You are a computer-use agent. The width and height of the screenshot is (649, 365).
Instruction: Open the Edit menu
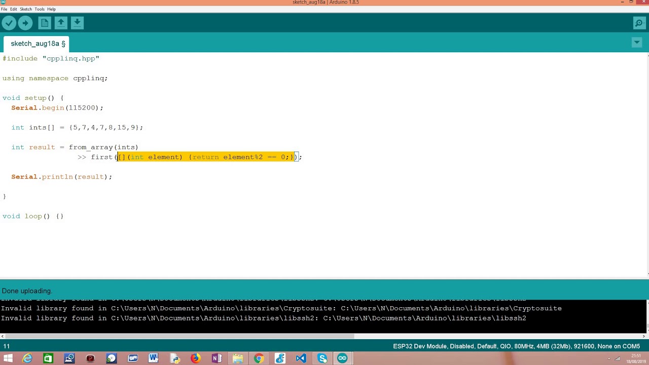(x=14, y=9)
